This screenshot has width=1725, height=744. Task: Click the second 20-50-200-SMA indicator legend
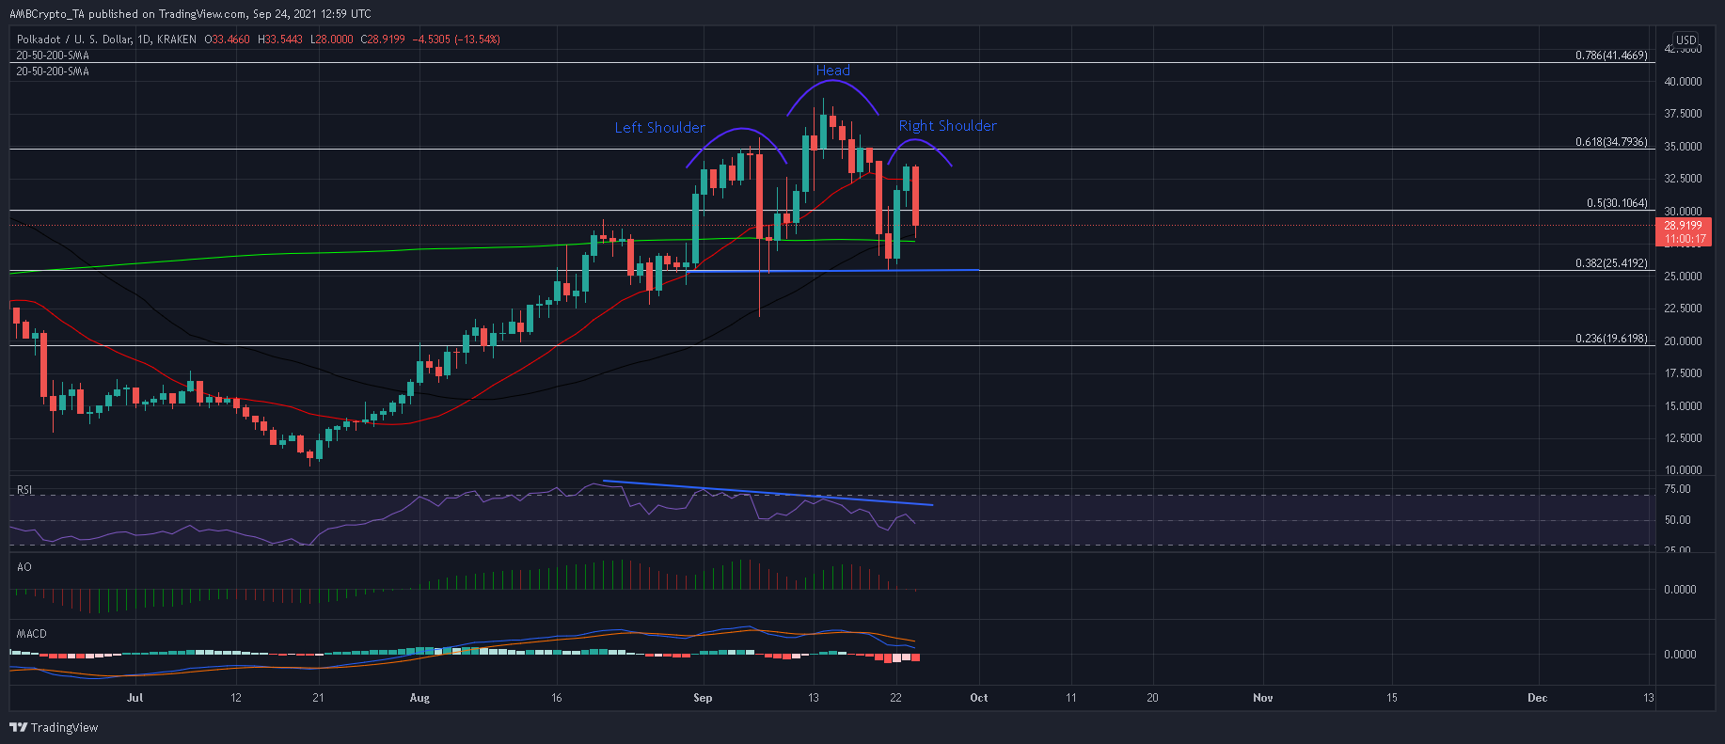tap(53, 71)
